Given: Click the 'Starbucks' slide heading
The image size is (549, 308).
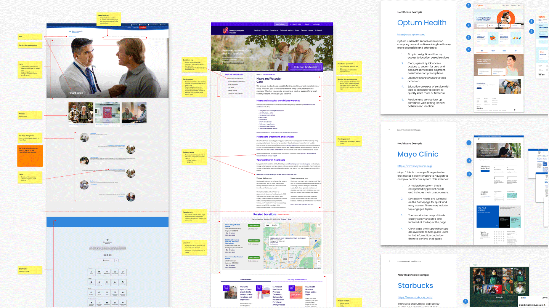Looking at the screenshot, I should (415, 286).
